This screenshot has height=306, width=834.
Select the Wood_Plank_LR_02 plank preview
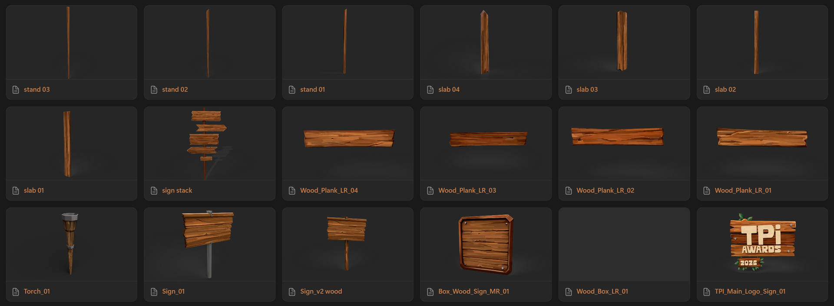click(x=624, y=143)
